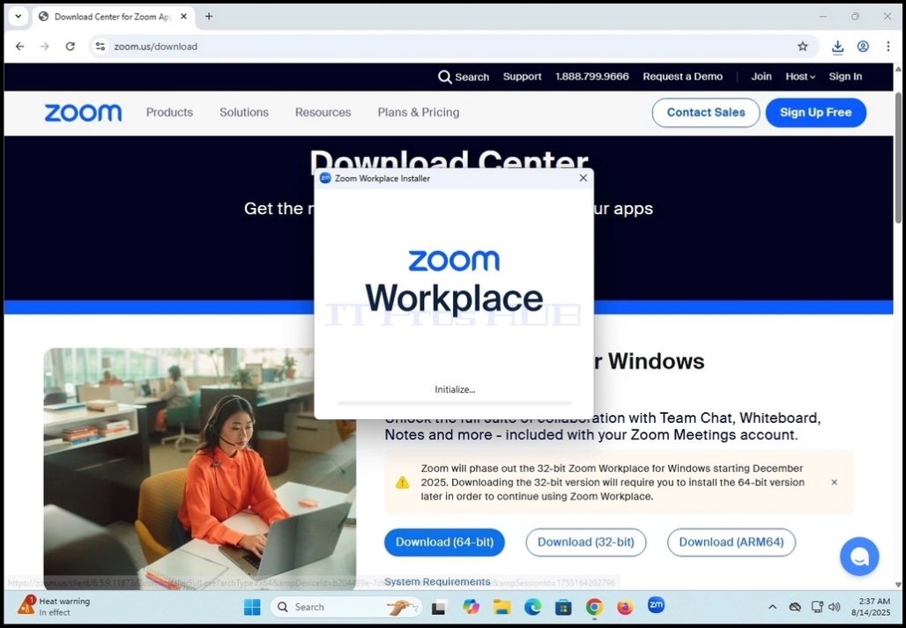
Task: Click the Join link
Action: pos(761,77)
